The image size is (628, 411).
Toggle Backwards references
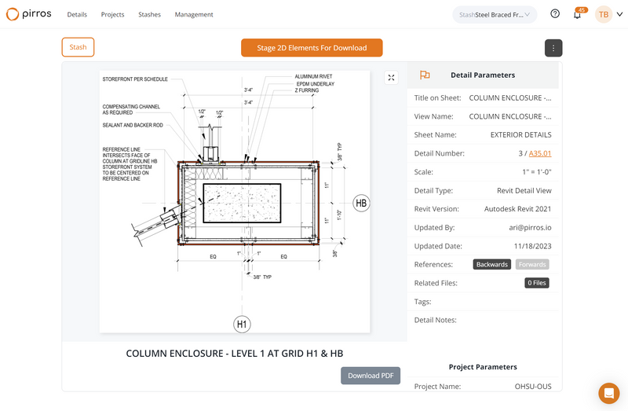click(x=492, y=265)
